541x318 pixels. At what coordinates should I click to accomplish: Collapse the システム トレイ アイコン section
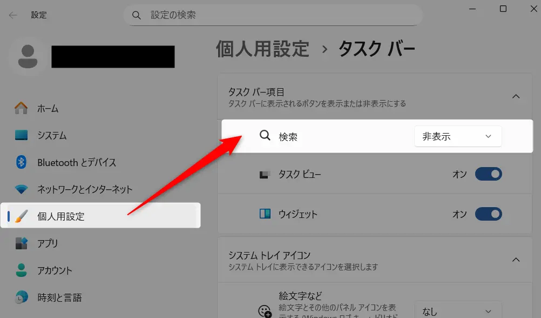pos(516,259)
